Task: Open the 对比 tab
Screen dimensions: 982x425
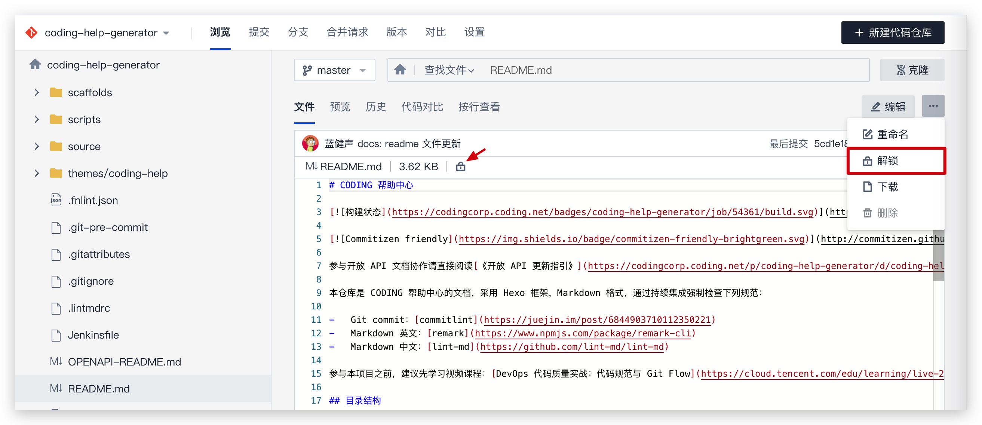Action: click(x=436, y=32)
